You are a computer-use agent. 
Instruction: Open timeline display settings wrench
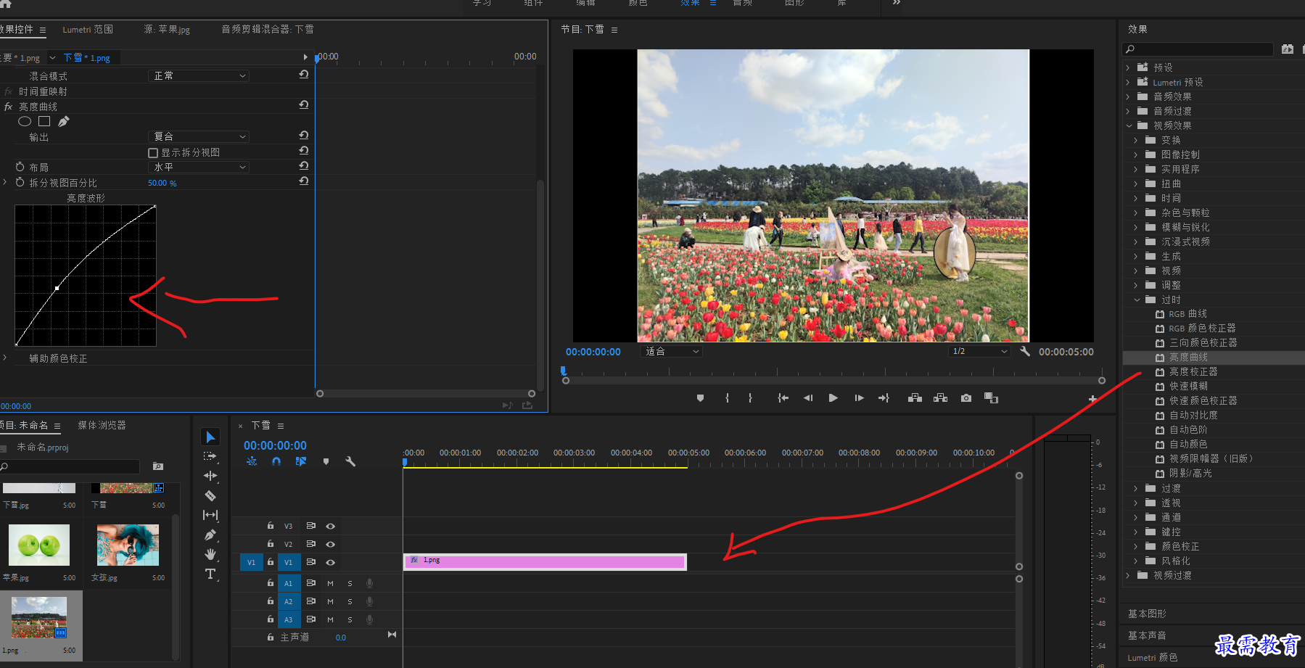coord(350,461)
